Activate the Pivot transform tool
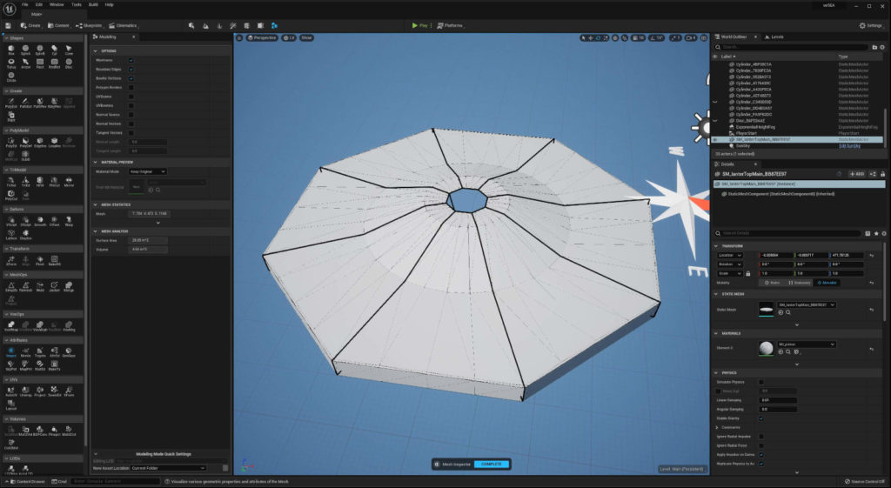 [40, 261]
